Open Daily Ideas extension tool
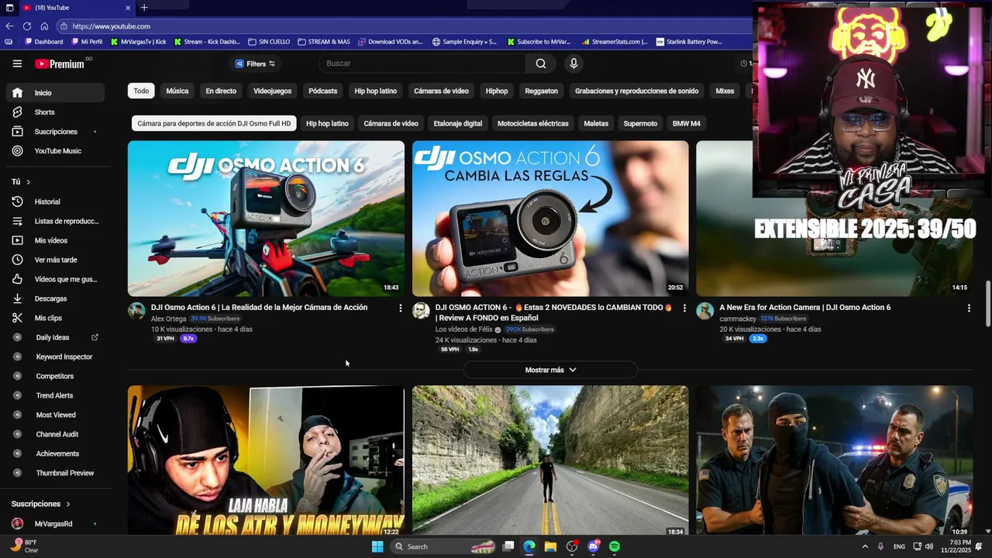 [x=54, y=337]
